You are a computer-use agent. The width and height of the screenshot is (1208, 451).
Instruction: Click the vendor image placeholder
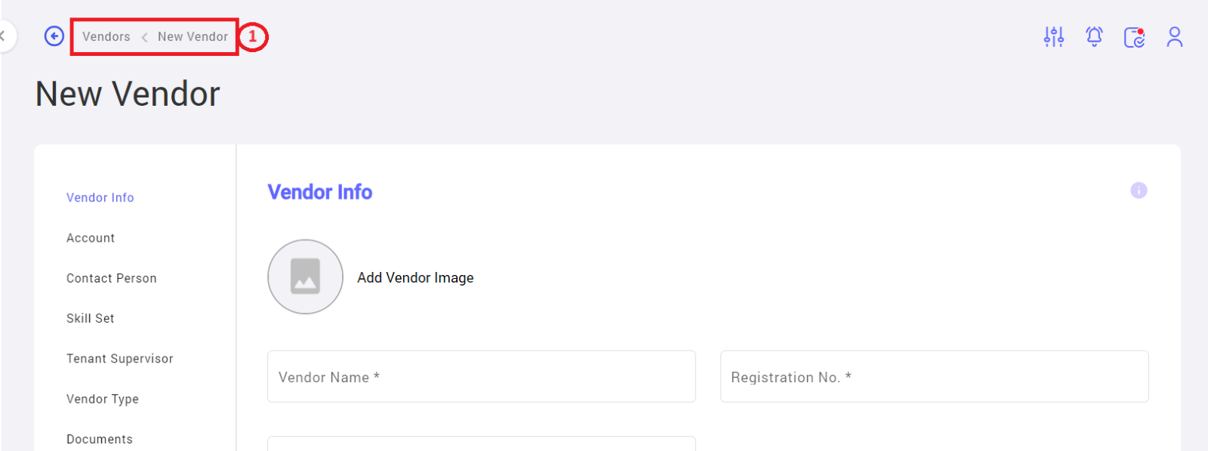coord(305,276)
